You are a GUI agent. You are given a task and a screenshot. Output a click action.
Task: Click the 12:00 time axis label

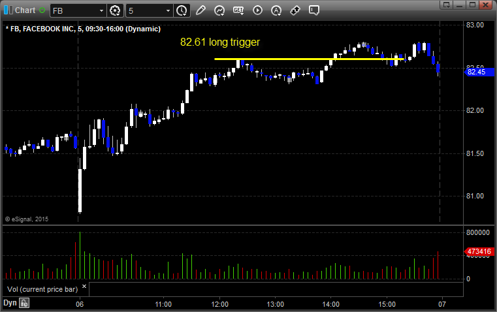tap(219, 304)
